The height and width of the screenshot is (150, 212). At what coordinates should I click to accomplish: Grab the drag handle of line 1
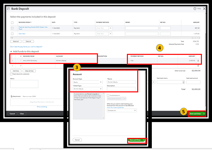12,61
